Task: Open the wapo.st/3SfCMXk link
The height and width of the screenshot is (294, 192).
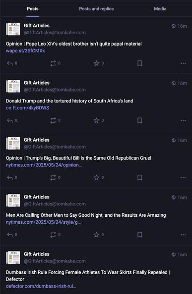Action: (25, 51)
